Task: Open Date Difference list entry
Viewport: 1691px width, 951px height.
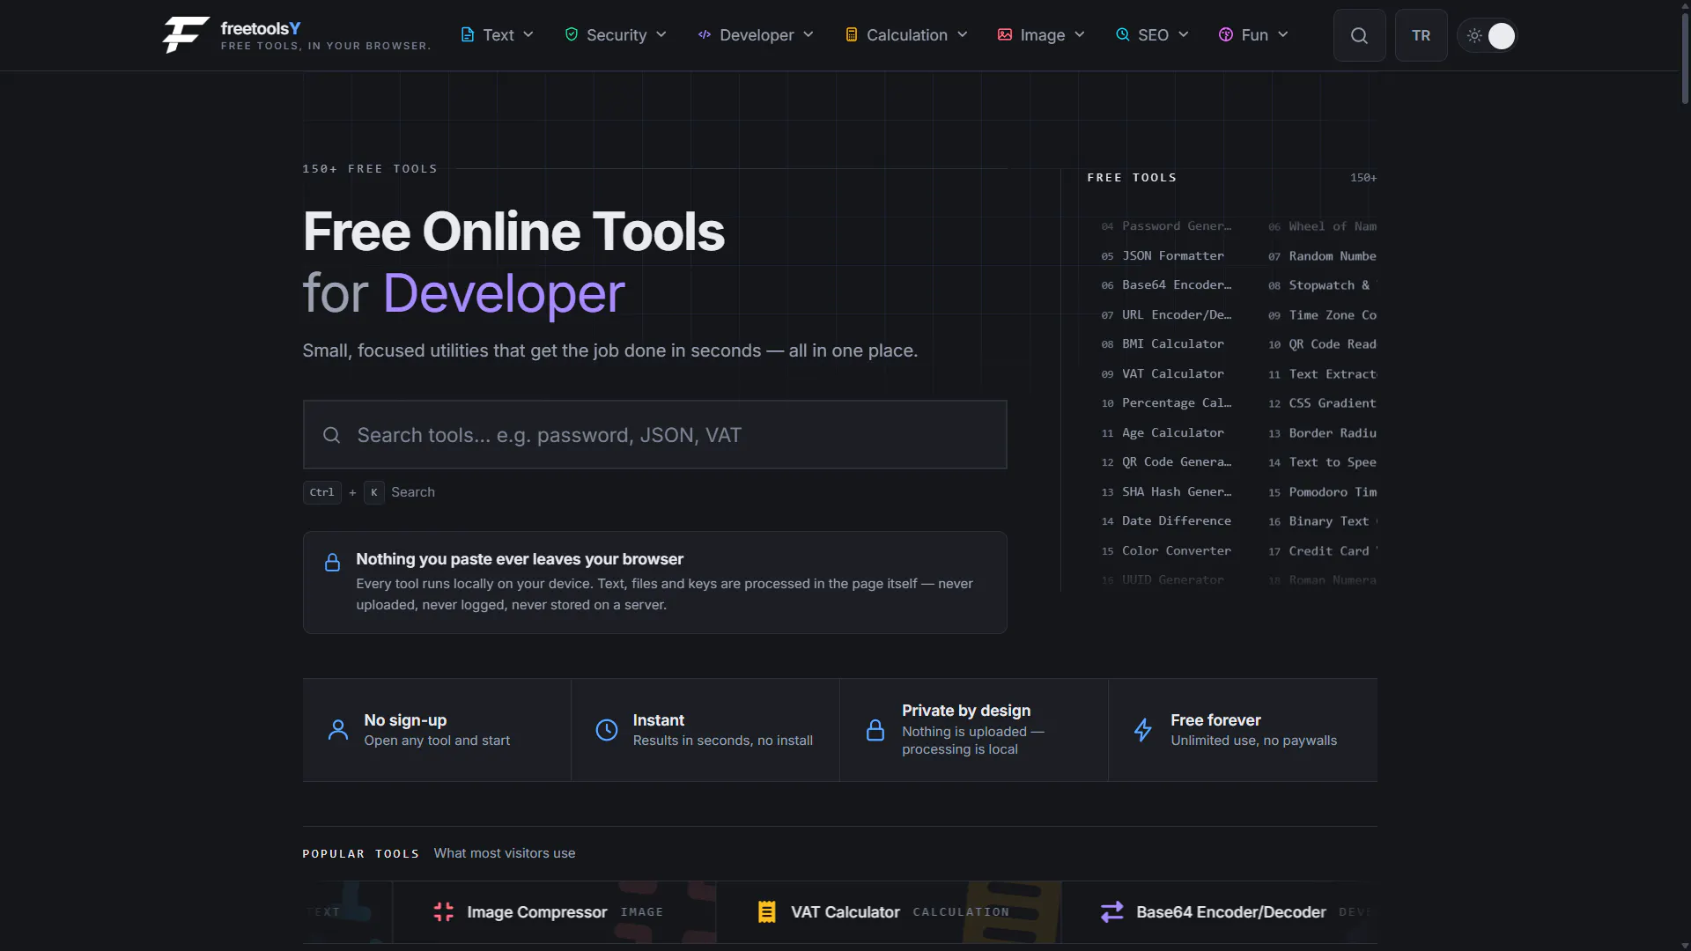Action: pyautogui.click(x=1166, y=521)
